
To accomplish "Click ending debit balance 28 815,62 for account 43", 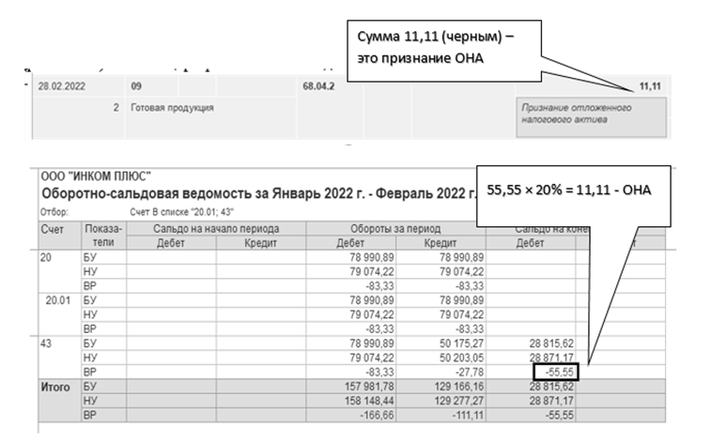I will coord(551,343).
